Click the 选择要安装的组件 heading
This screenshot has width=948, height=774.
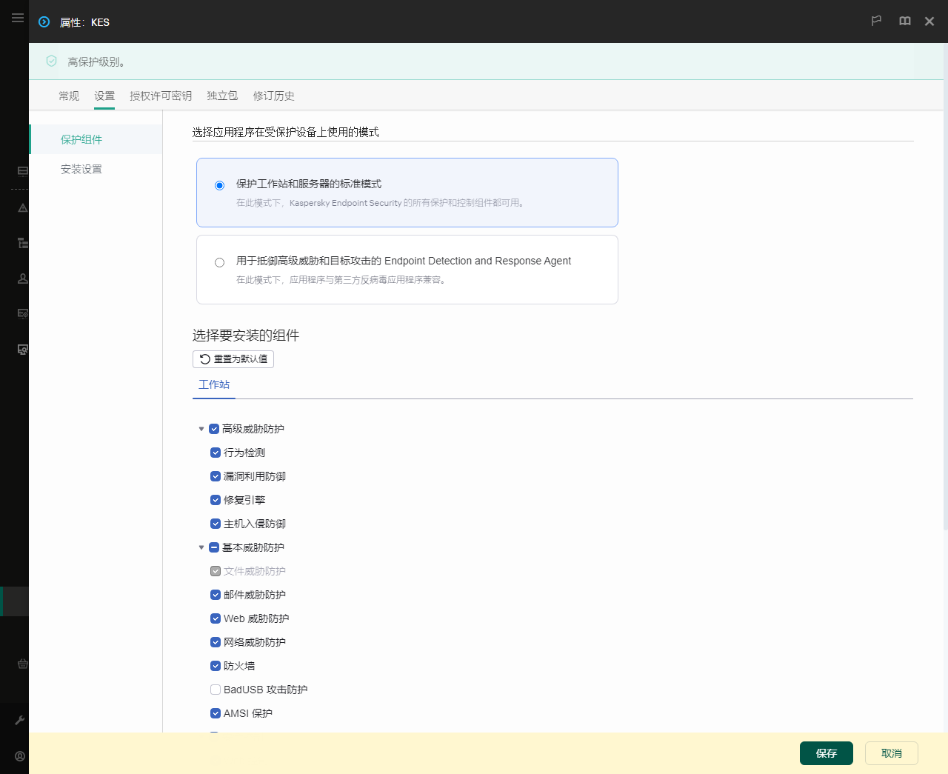pyautogui.click(x=246, y=336)
